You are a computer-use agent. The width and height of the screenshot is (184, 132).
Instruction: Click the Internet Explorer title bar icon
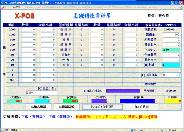(2, 3)
